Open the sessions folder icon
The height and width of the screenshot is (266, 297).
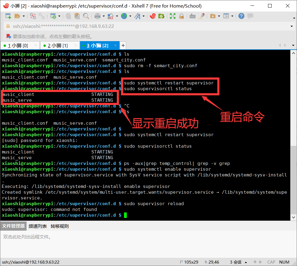click(x=18, y=16)
